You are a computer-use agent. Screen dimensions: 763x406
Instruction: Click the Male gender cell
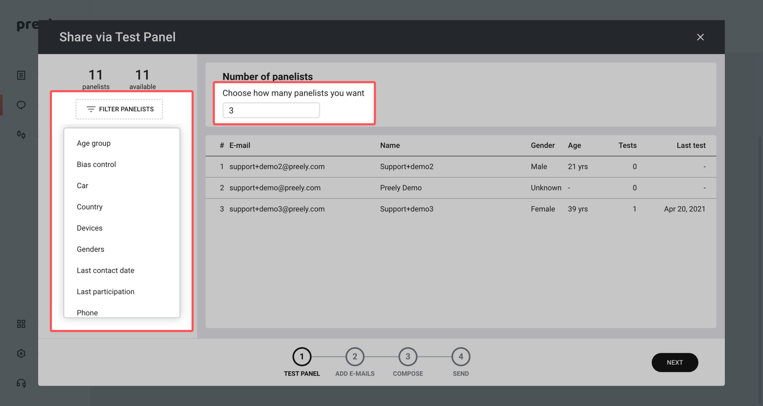(539, 167)
